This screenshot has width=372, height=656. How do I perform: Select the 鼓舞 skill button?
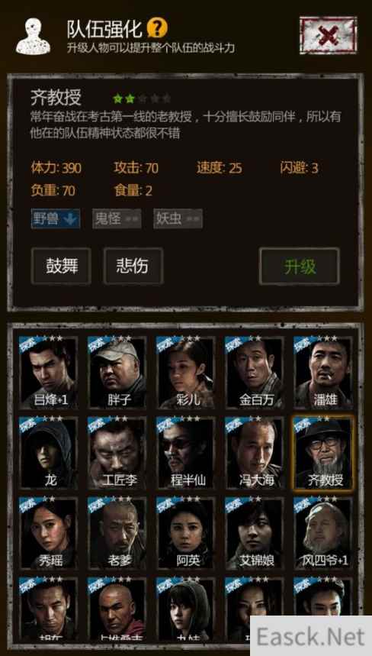(x=61, y=266)
